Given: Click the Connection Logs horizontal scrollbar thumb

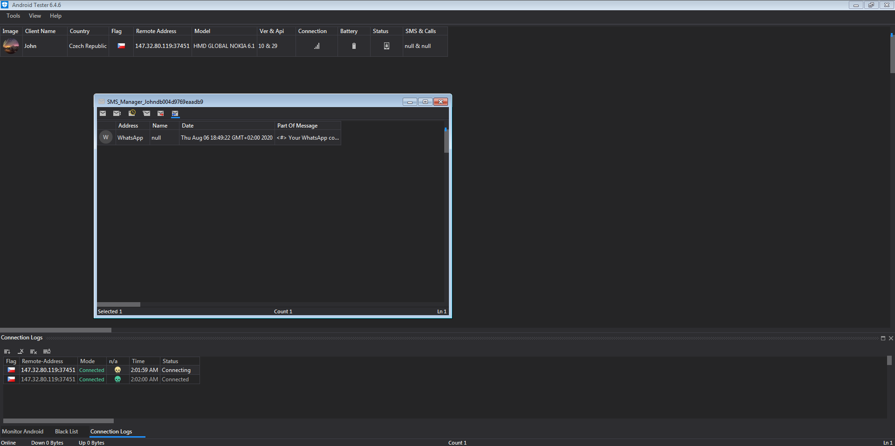Looking at the screenshot, I should coord(58,421).
